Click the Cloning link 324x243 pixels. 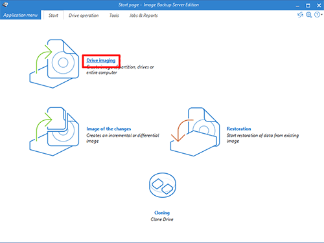tap(162, 213)
